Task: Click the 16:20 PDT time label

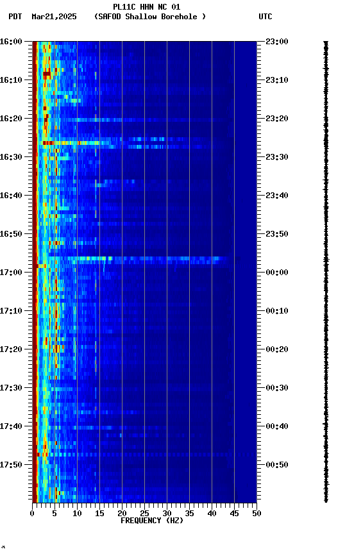Action: click(x=11, y=119)
